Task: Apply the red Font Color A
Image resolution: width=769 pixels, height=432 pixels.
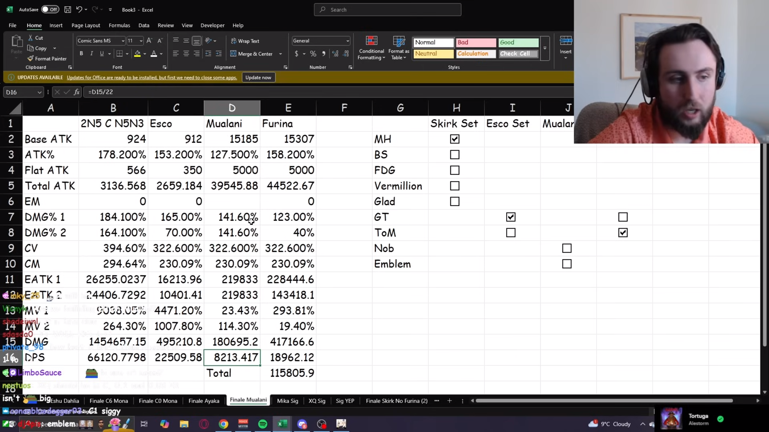Action: 154,54
